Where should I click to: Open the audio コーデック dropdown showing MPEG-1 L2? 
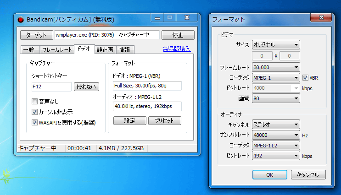(276, 145)
